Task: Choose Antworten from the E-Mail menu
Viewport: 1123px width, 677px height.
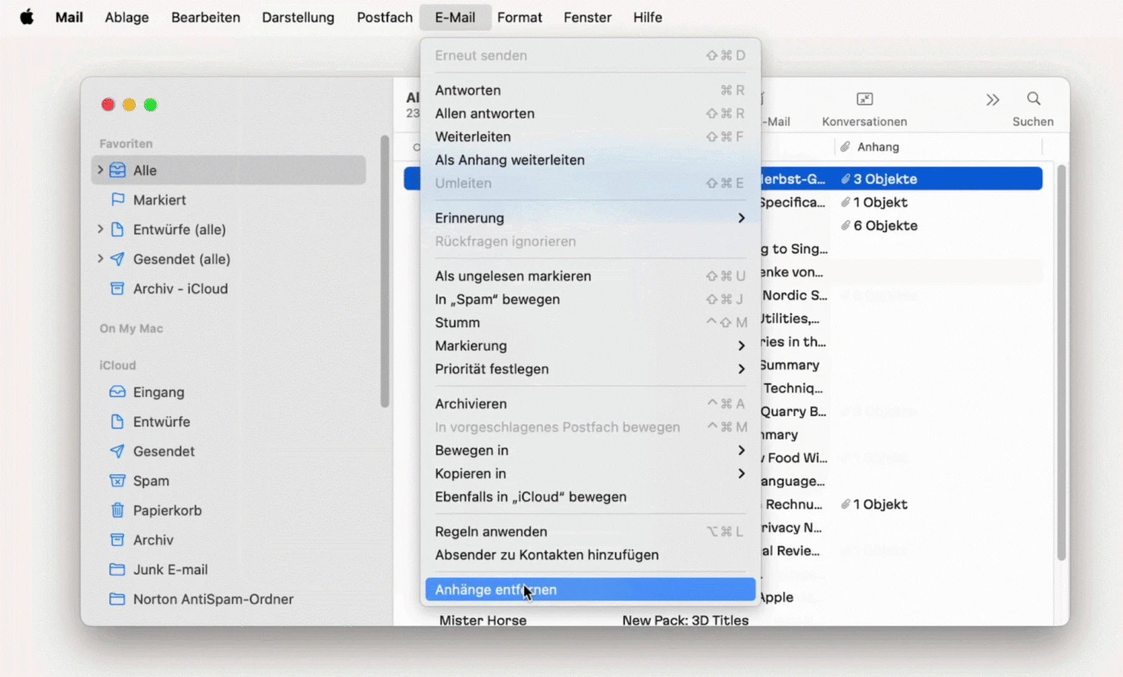Action: coord(590,90)
